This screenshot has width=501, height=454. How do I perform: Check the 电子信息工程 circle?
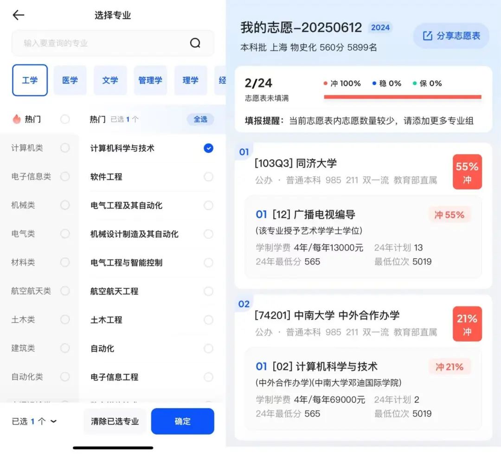tap(208, 377)
